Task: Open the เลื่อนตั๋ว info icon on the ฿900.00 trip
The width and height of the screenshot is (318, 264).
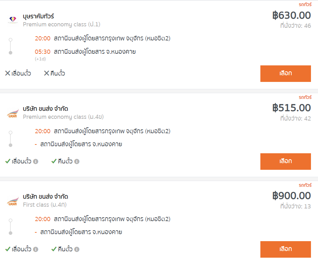Action: 36,250
